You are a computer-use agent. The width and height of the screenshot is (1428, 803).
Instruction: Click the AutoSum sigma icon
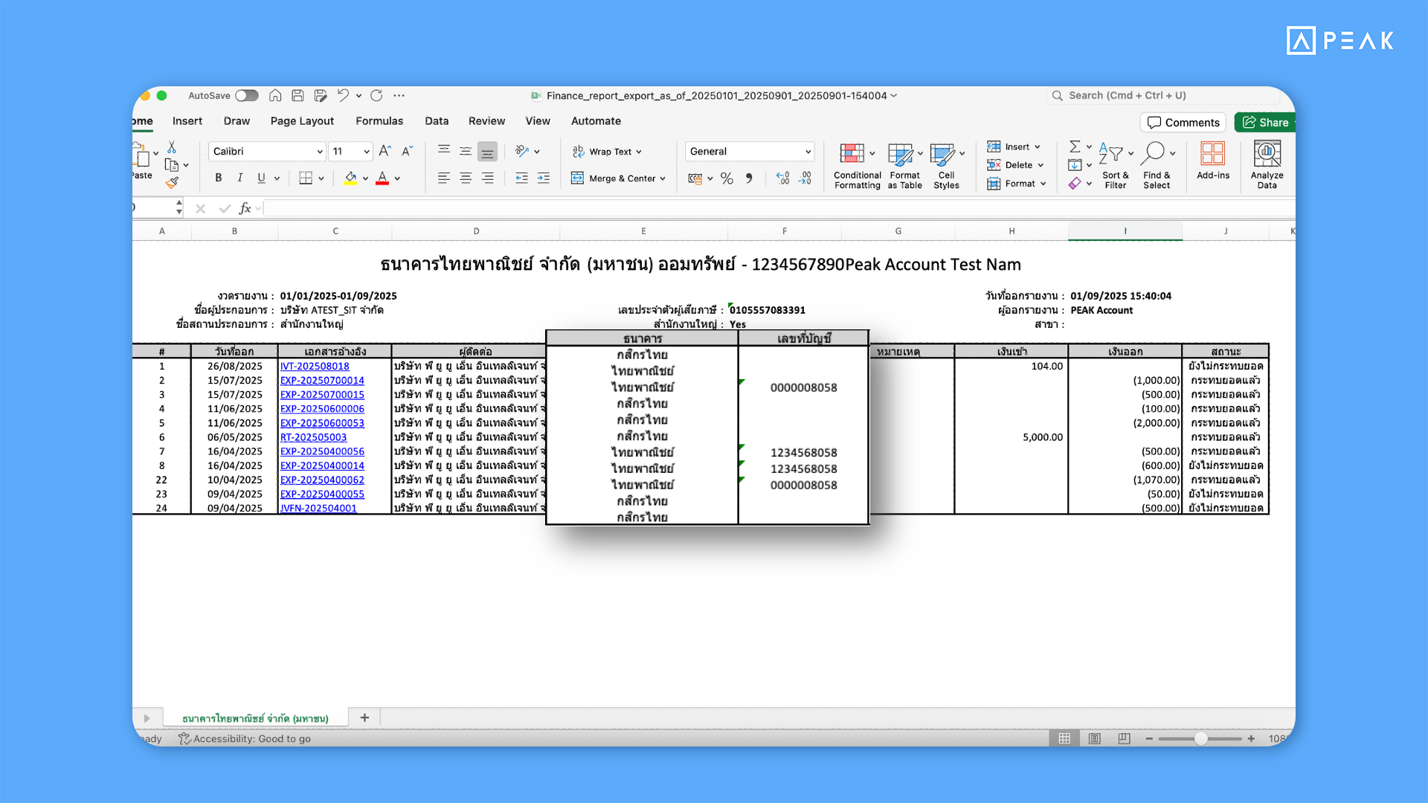(1075, 146)
